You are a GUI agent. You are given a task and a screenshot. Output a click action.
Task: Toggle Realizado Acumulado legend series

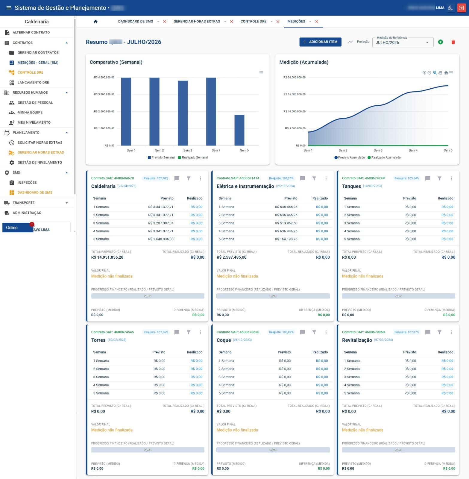coord(384,157)
